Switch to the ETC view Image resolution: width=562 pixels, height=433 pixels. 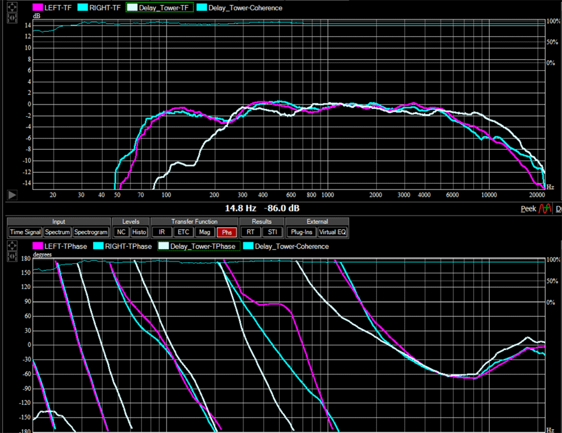point(183,232)
